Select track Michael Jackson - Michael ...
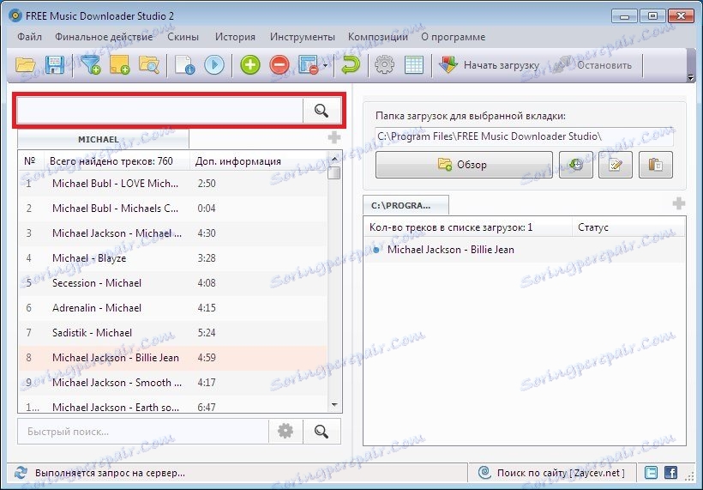The width and height of the screenshot is (703, 490). coord(172,233)
